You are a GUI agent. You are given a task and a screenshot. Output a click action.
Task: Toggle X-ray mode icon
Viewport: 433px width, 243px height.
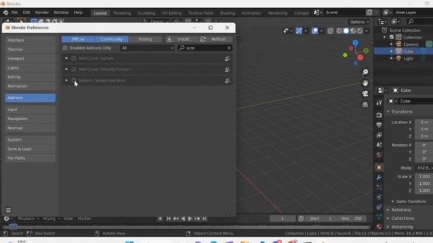point(330,31)
